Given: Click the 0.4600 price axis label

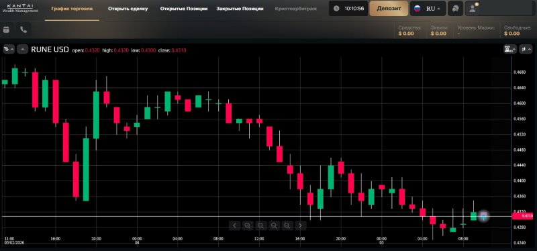Looking at the screenshot, I should pos(520,103).
